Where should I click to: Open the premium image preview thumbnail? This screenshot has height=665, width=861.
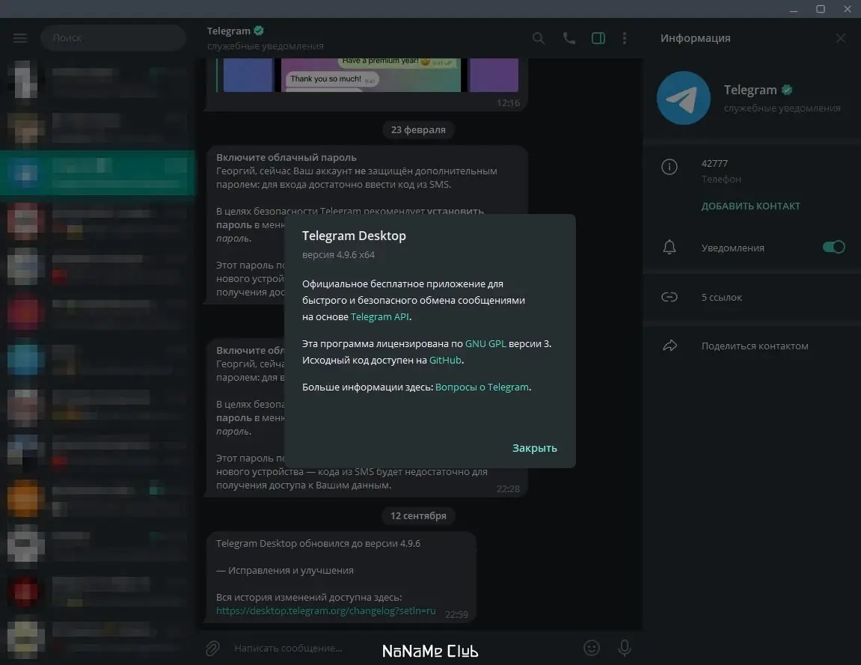tap(370, 75)
